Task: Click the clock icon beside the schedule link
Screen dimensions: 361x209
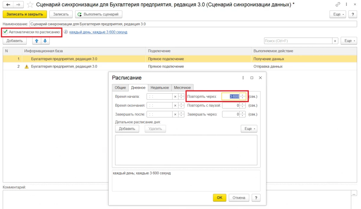Action: [66, 32]
